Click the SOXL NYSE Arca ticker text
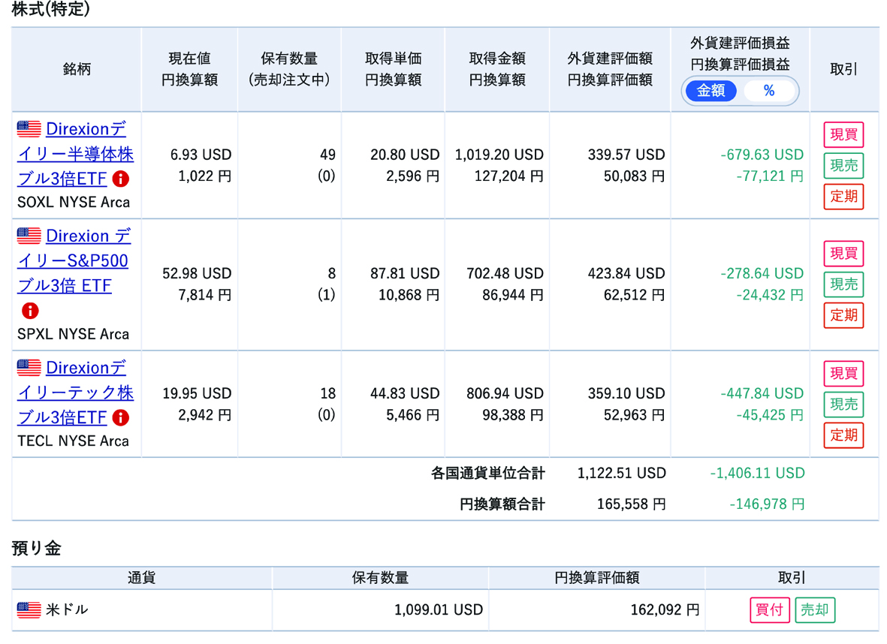 click(x=74, y=203)
